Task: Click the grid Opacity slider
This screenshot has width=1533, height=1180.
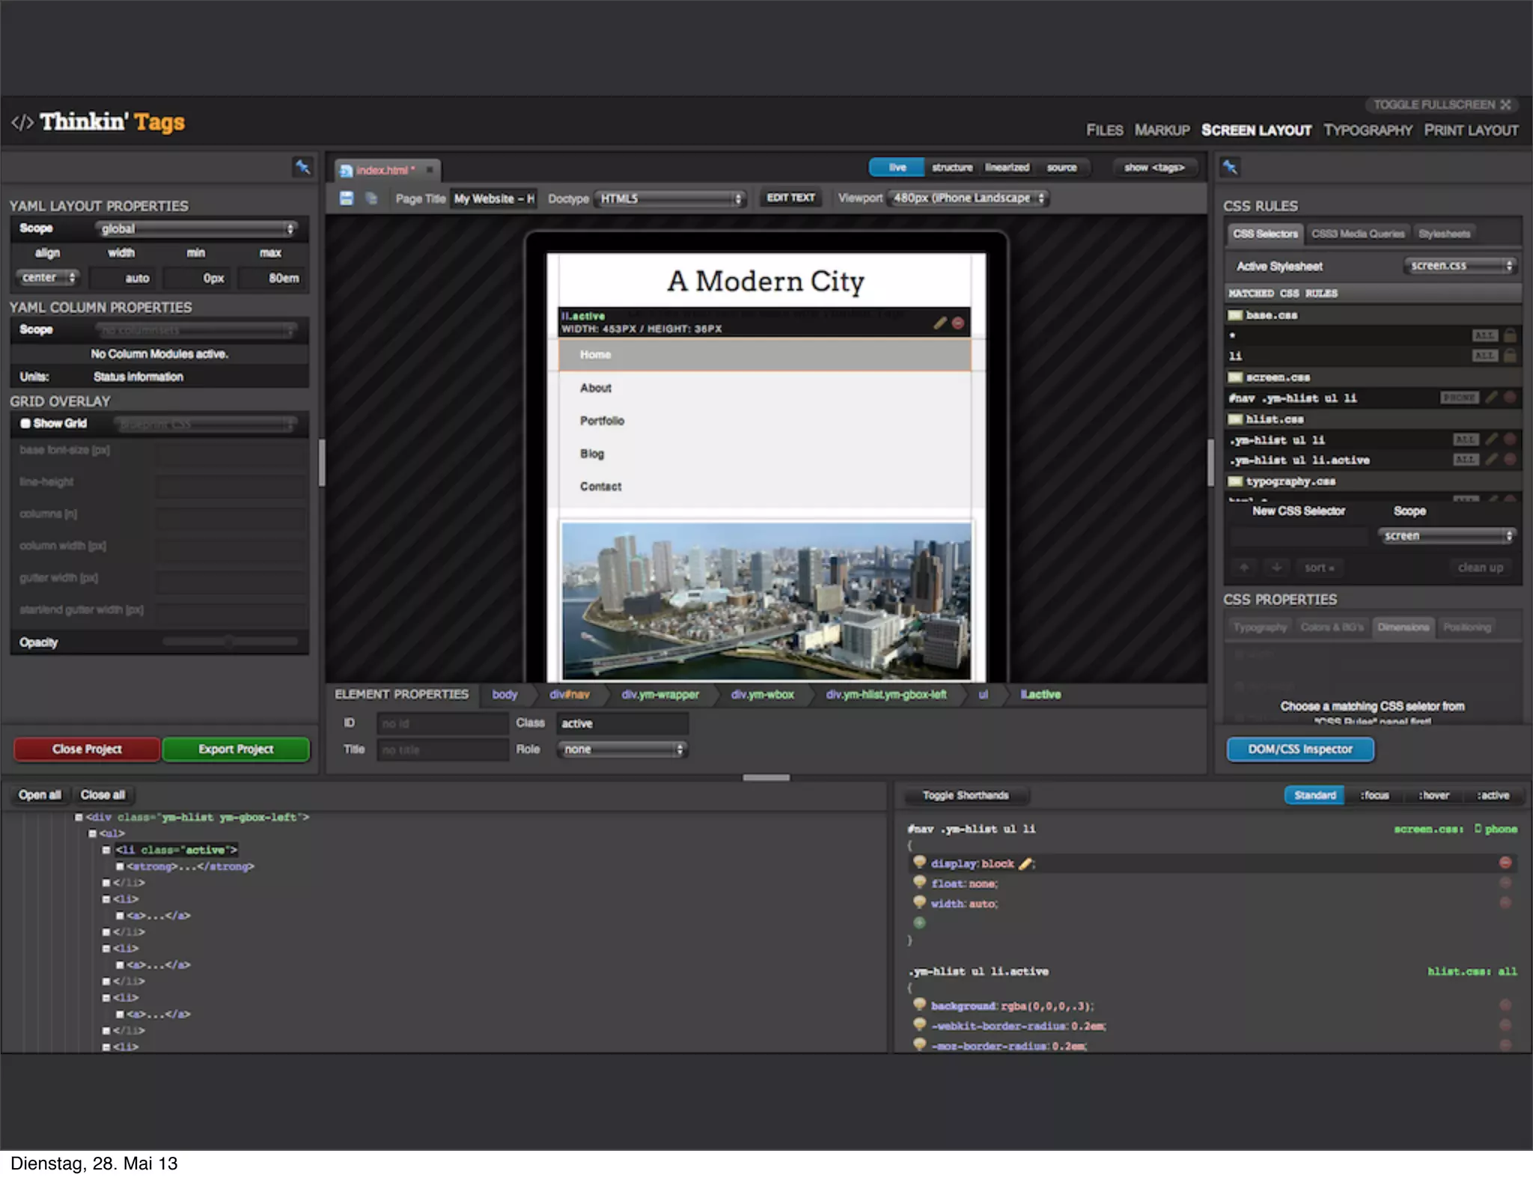Action: point(230,642)
